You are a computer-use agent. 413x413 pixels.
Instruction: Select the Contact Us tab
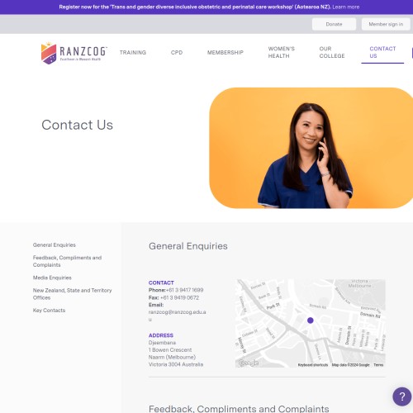382,52
